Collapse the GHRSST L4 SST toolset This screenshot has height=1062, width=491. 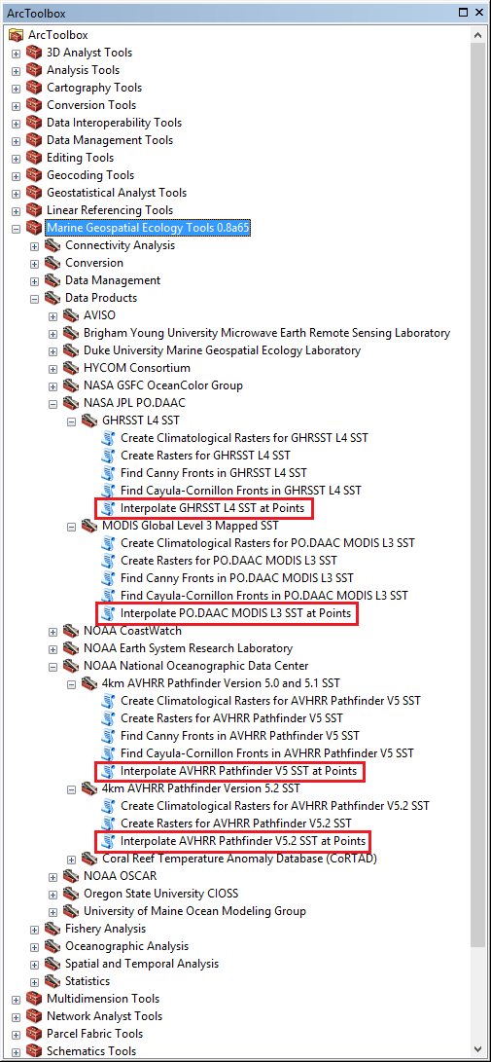[x=72, y=421]
